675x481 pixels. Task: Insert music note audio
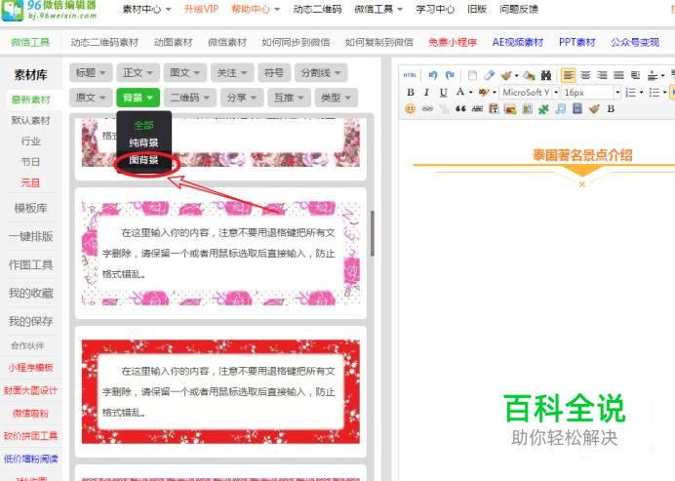pos(560,109)
